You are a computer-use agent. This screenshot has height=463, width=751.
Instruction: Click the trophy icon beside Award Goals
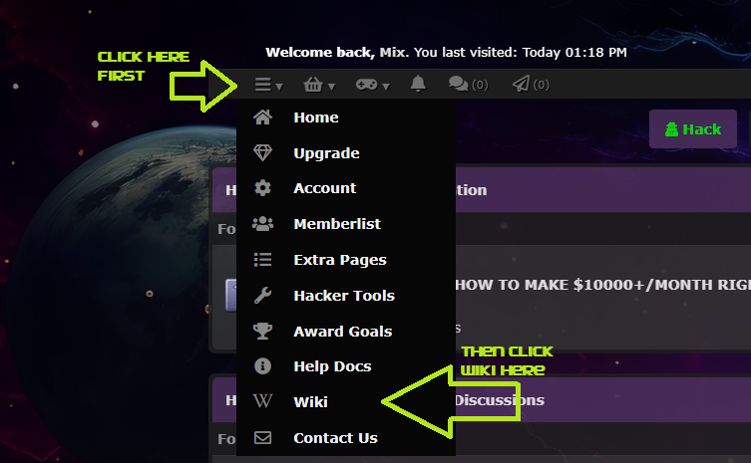[262, 331]
